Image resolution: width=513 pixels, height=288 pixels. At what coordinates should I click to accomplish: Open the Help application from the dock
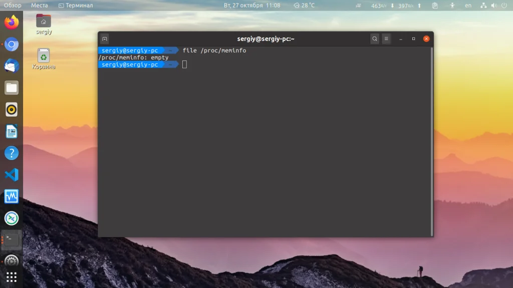(11, 153)
